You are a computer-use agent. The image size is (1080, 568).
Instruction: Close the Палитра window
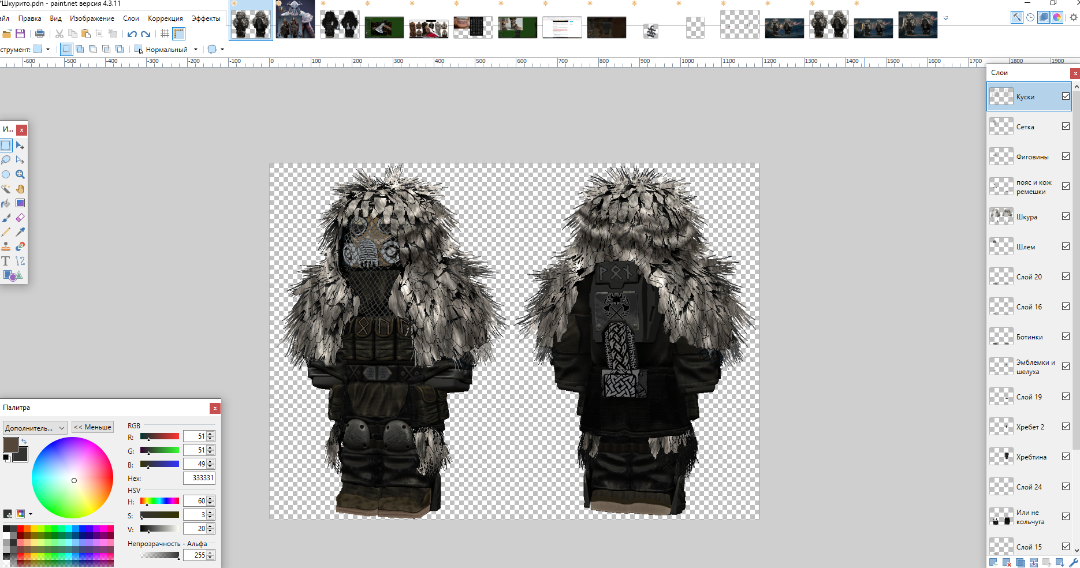pos(215,408)
